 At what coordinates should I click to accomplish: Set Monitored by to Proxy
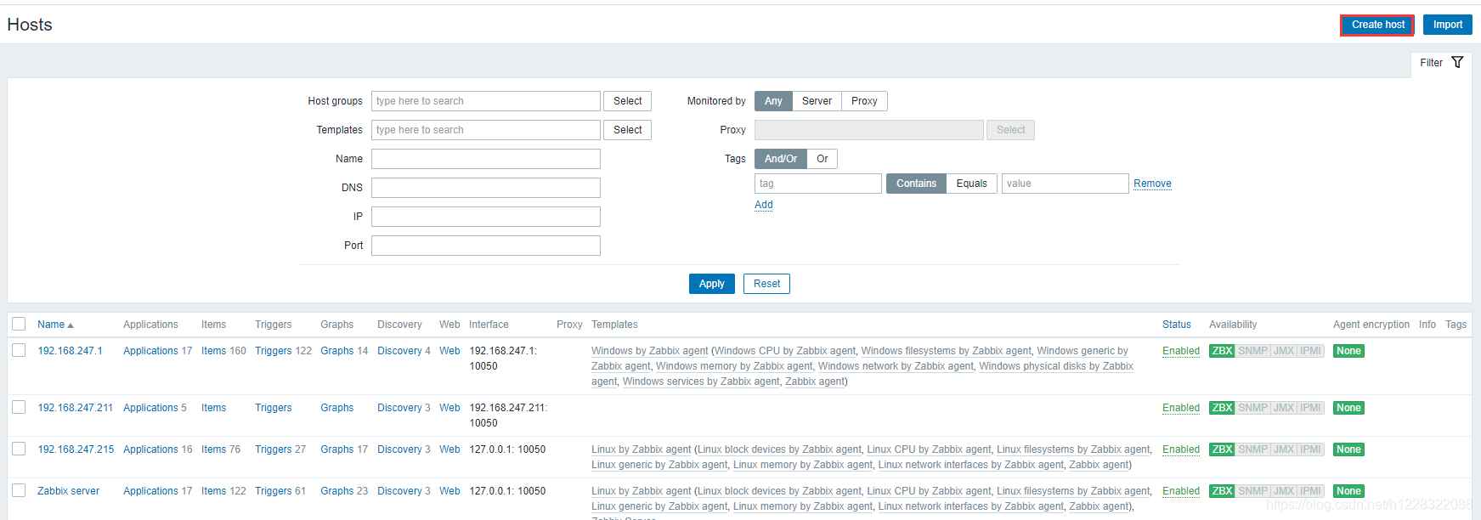(864, 101)
